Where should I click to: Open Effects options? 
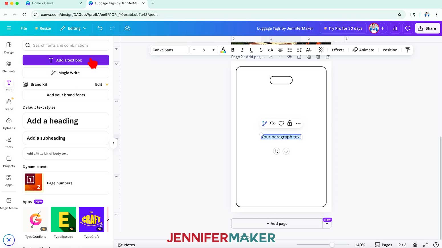338,50
